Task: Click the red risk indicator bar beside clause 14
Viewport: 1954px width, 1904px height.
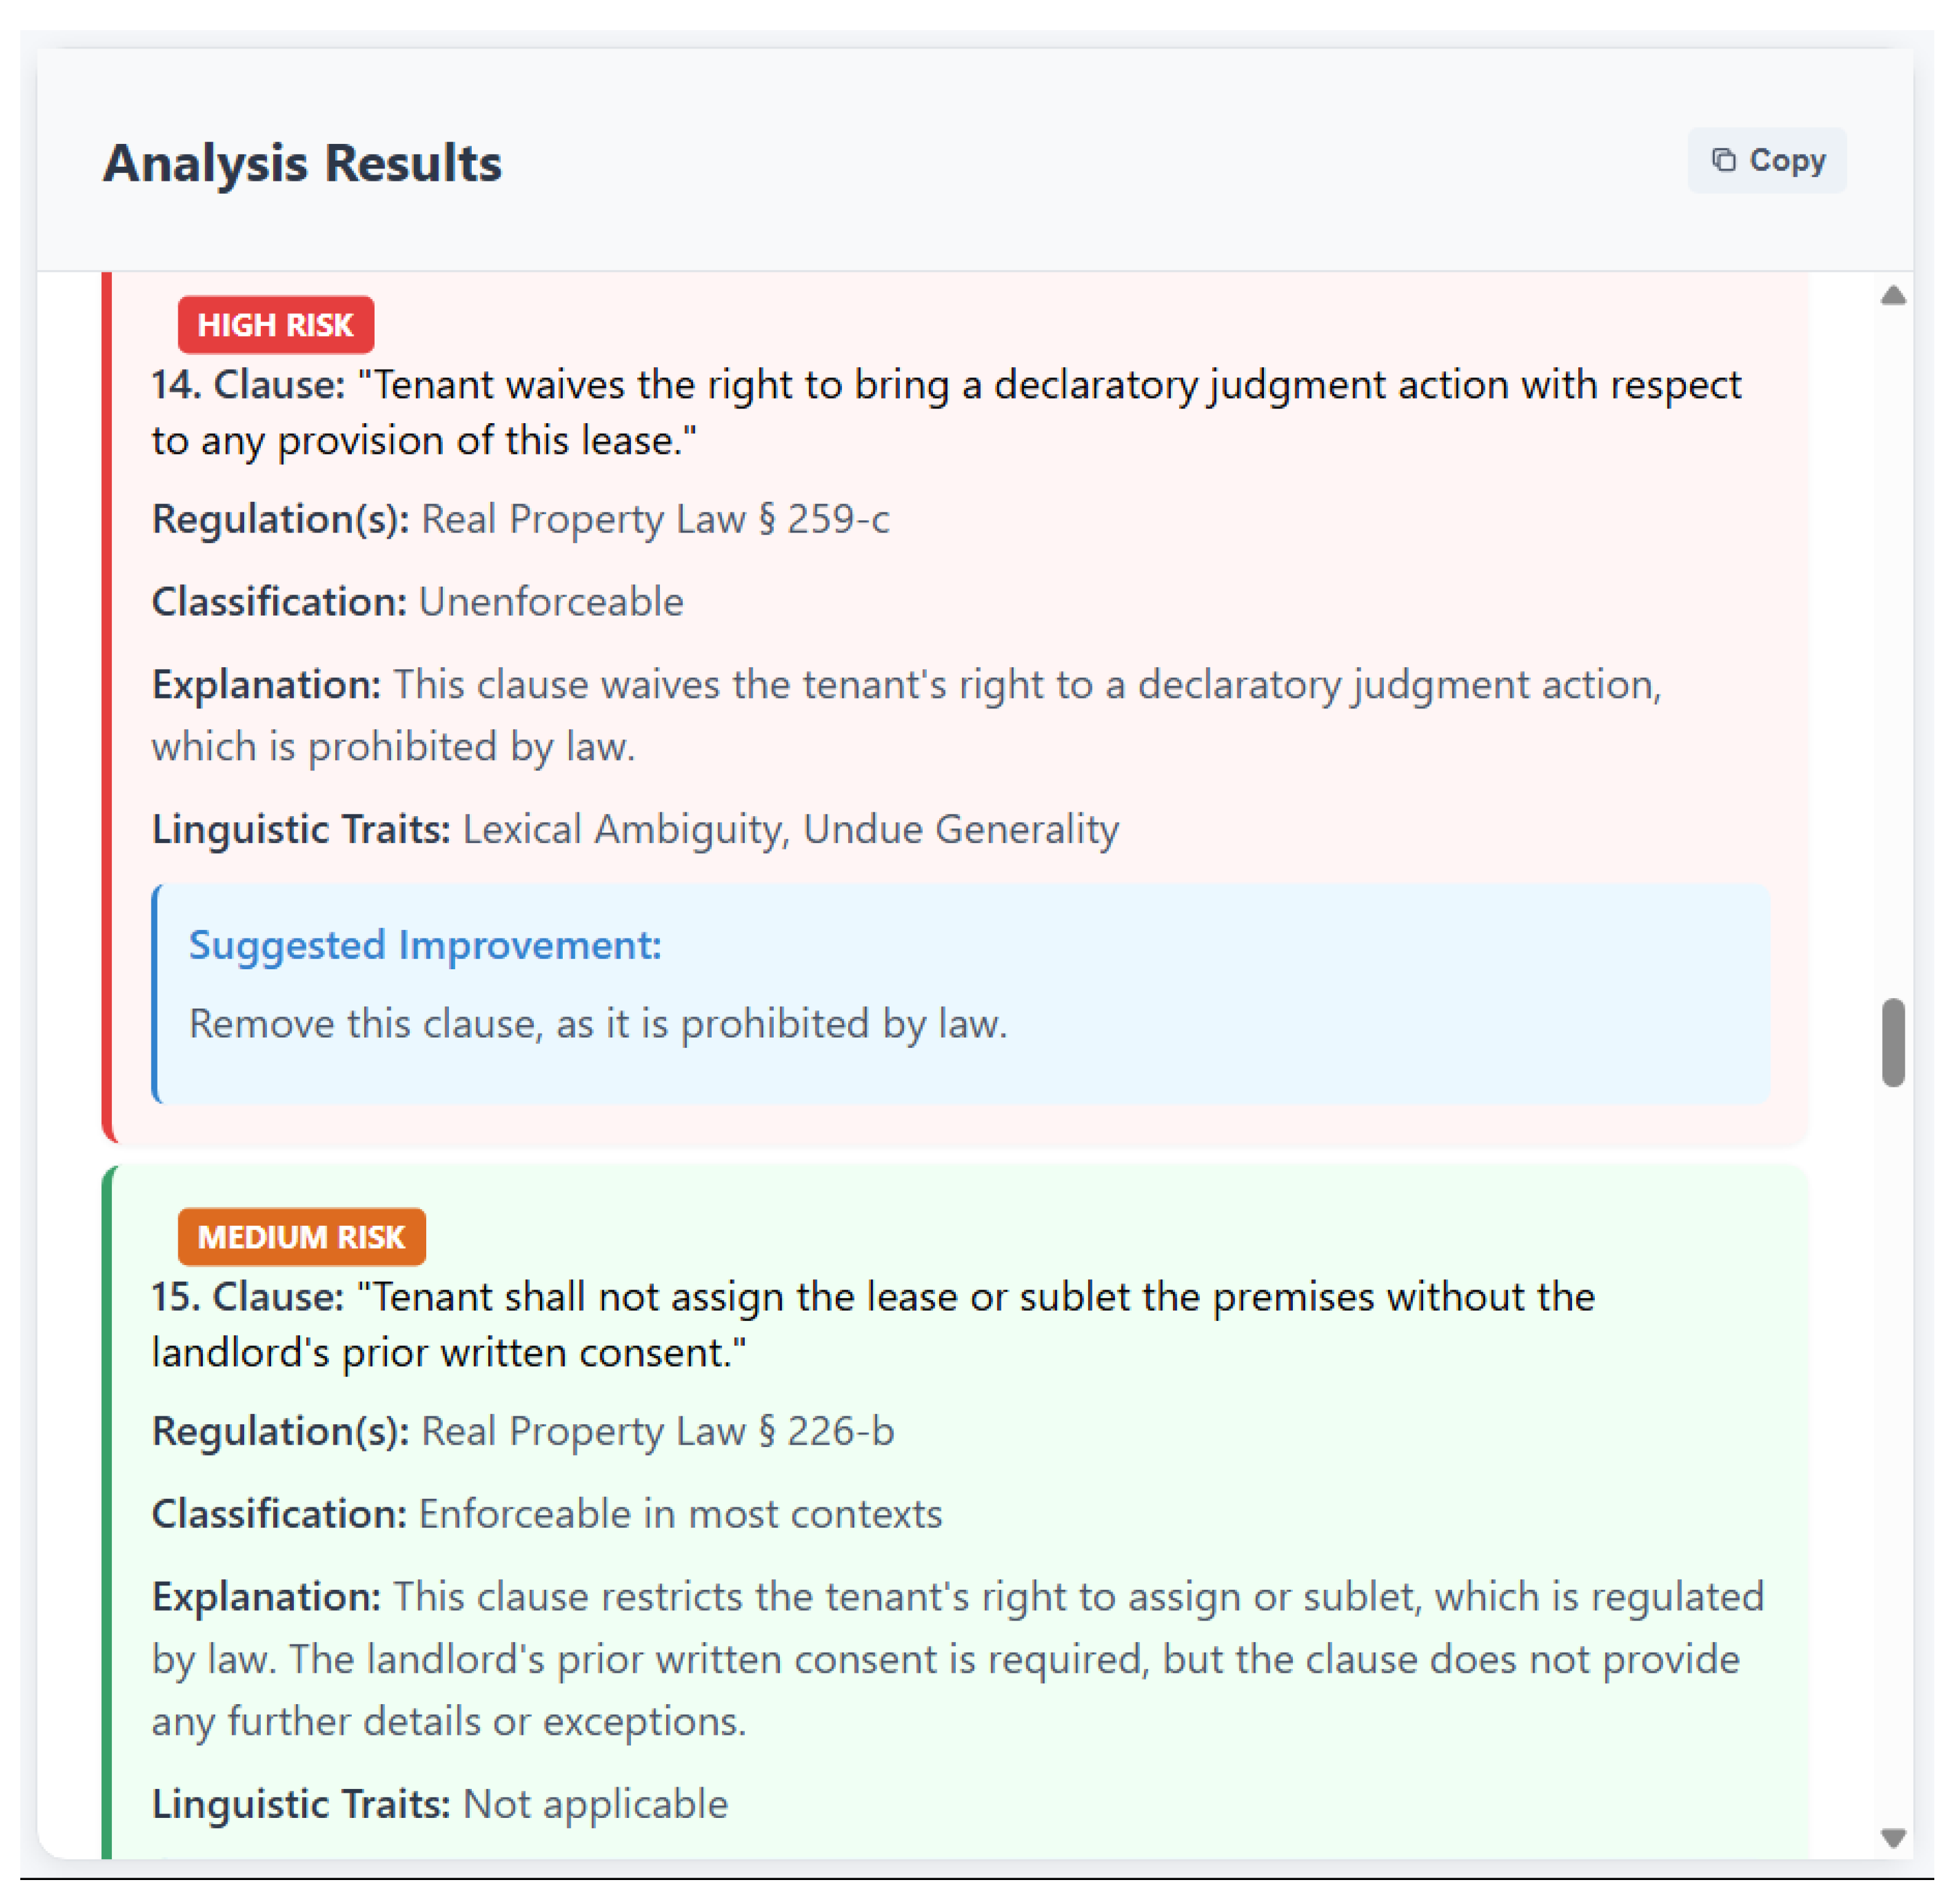Action: (108, 710)
